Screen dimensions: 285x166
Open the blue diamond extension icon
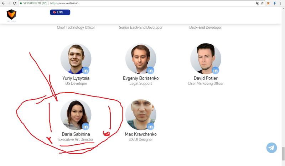pos(275,3)
